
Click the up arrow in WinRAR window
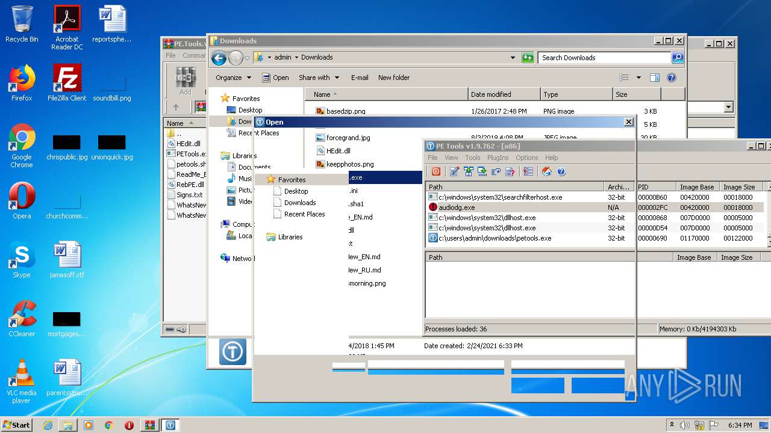[x=176, y=107]
